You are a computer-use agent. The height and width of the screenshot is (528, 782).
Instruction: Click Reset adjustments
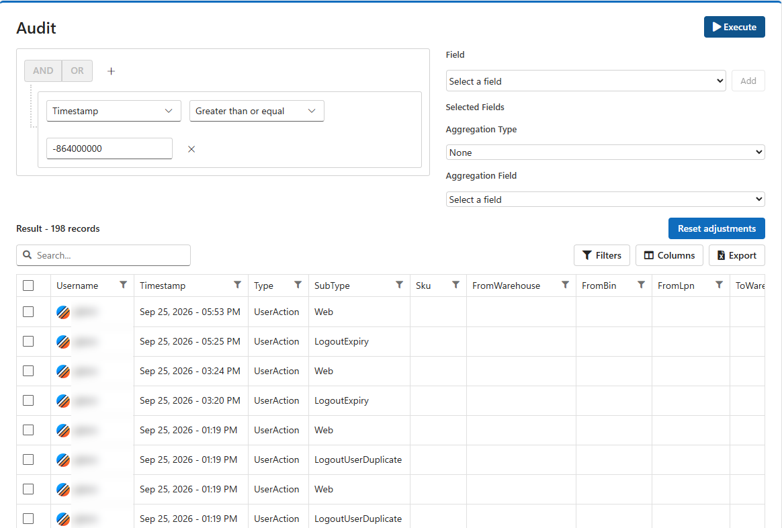point(717,228)
